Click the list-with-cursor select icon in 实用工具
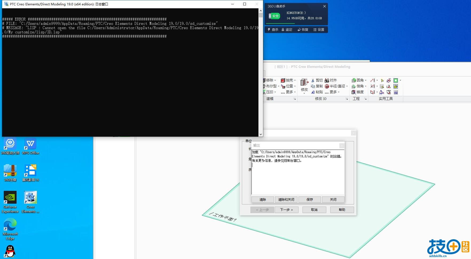This screenshot has height=259, width=471. coord(382,86)
